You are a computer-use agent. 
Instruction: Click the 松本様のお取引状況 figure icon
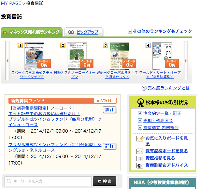[x=140, y=103]
